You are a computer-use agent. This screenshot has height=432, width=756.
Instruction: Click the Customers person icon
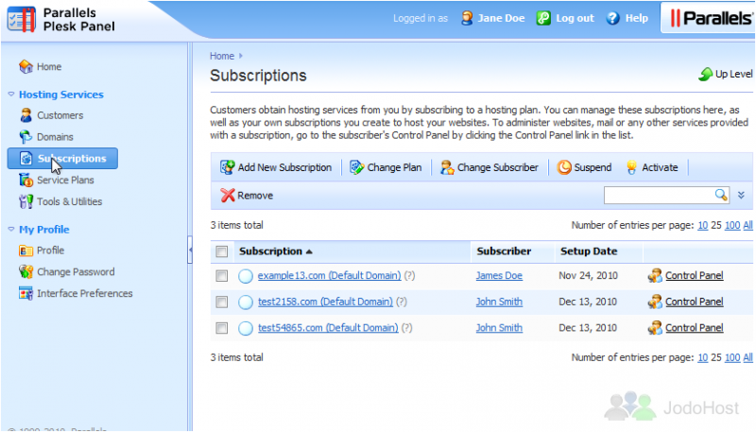pos(26,115)
